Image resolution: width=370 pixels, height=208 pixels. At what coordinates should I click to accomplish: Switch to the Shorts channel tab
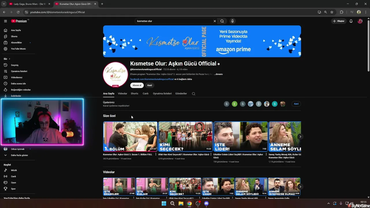(134, 94)
